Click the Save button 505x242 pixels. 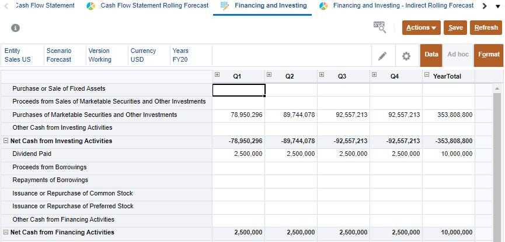(x=455, y=27)
